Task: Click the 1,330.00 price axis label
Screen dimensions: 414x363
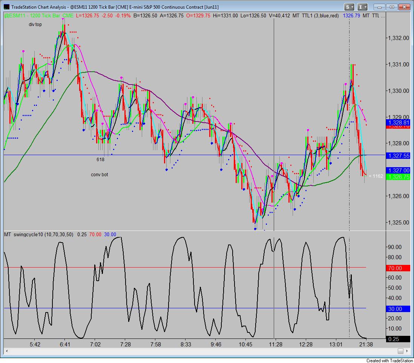Action: pos(398,91)
